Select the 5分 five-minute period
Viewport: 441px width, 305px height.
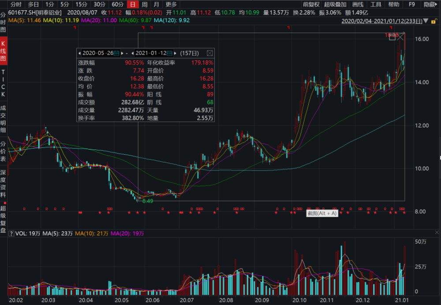tap(65, 4)
